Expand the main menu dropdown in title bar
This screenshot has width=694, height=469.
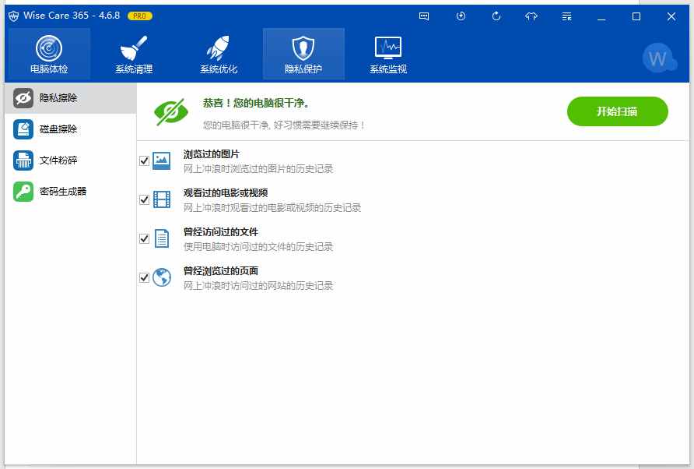[566, 16]
